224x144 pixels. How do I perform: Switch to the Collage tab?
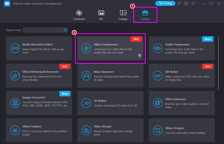(123, 15)
